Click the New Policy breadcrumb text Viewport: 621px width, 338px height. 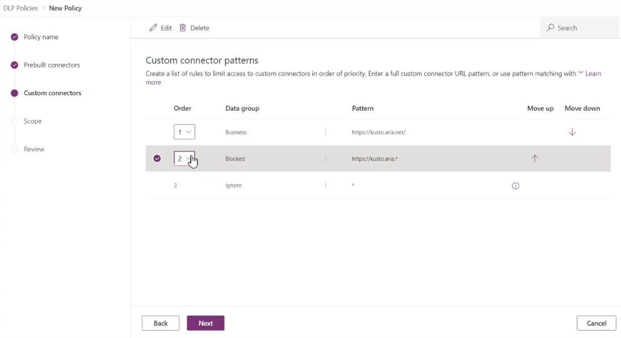click(65, 8)
